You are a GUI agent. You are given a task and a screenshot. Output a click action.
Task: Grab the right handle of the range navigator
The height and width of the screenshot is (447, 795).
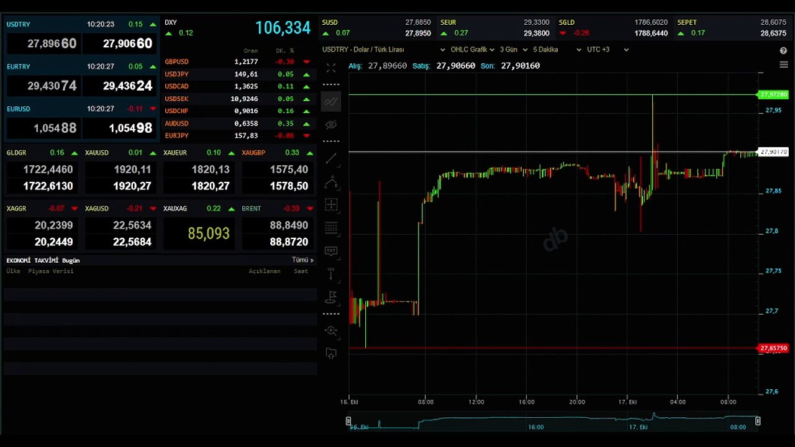tap(758, 421)
